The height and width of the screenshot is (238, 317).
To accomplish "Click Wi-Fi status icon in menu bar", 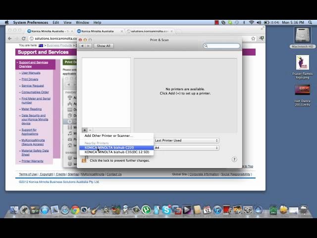I will [x=251, y=22].
